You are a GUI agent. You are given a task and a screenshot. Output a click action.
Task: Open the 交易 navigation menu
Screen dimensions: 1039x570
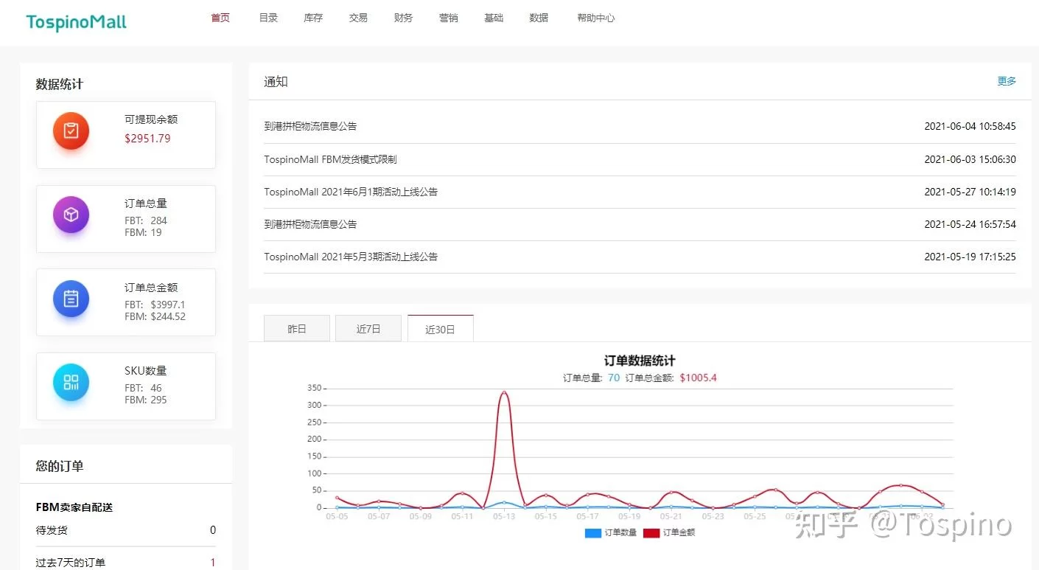click(x=358, y=18)
